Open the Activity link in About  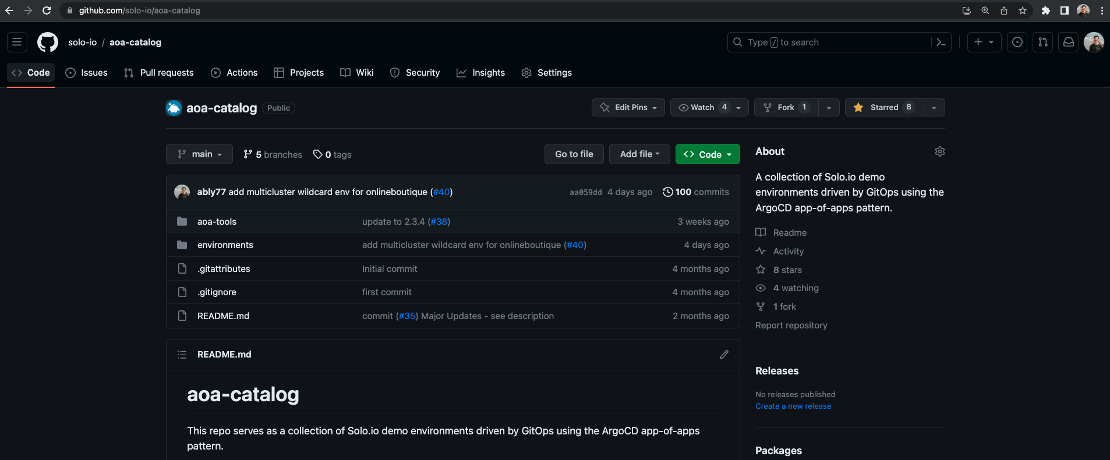coord(780,251)
